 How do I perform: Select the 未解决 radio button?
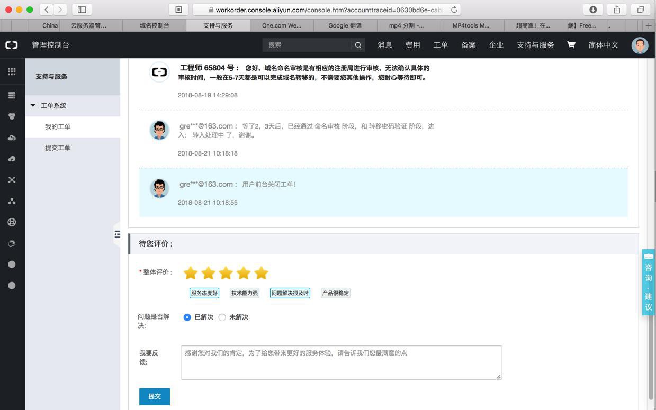coord(222,317)
